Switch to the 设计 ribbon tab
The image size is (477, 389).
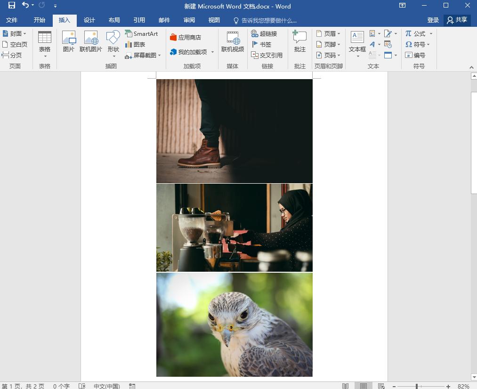click(89, 20)
